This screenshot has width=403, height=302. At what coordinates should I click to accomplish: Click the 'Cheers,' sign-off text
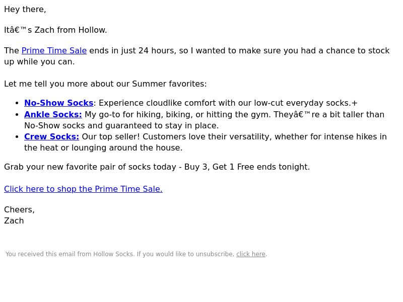pyautogui.click(x=19, y=210)
